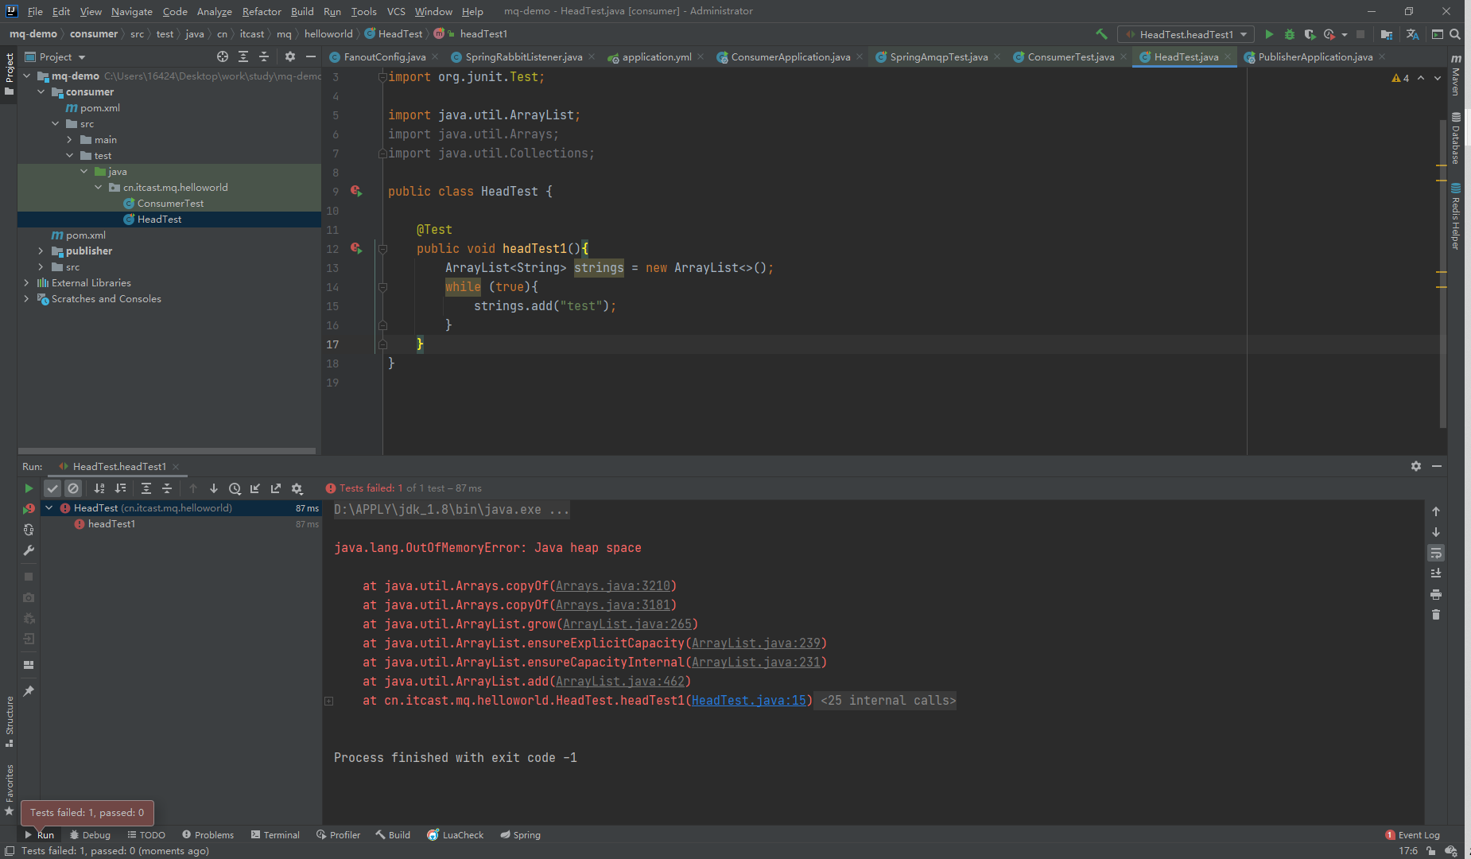Collapse the consumer module node
The image size is (1471, 859).
click(41, 92)
